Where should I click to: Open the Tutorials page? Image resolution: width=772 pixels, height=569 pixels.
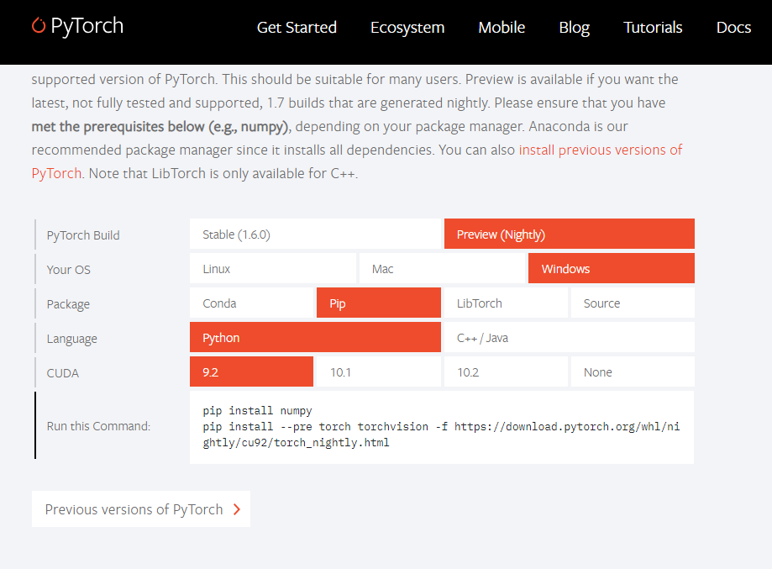(x=653, y=28)
